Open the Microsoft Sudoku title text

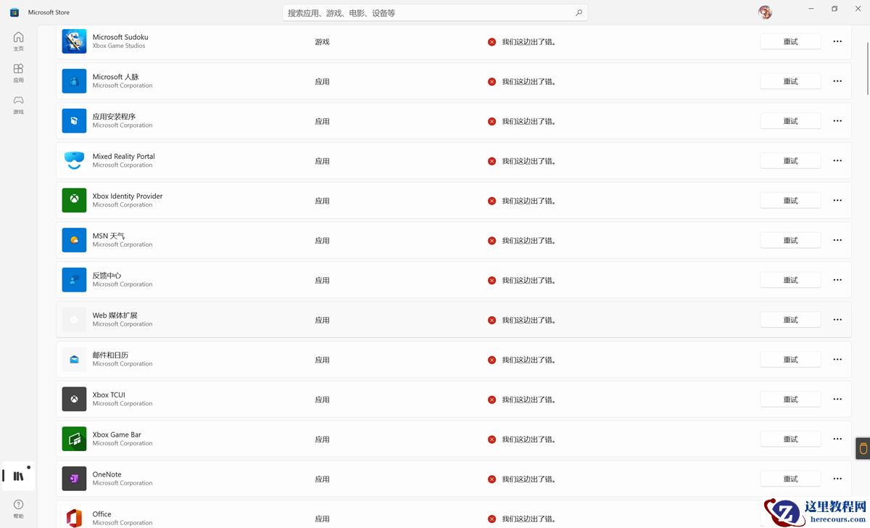coord(120,37)
